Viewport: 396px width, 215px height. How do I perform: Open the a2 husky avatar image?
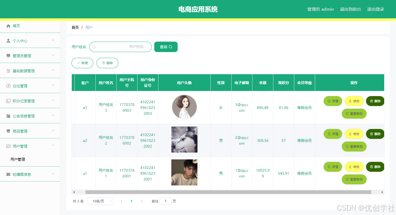[184, 139]
